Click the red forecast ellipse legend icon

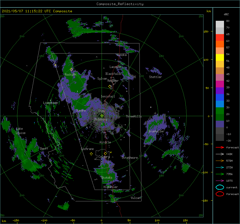[220, 194]
